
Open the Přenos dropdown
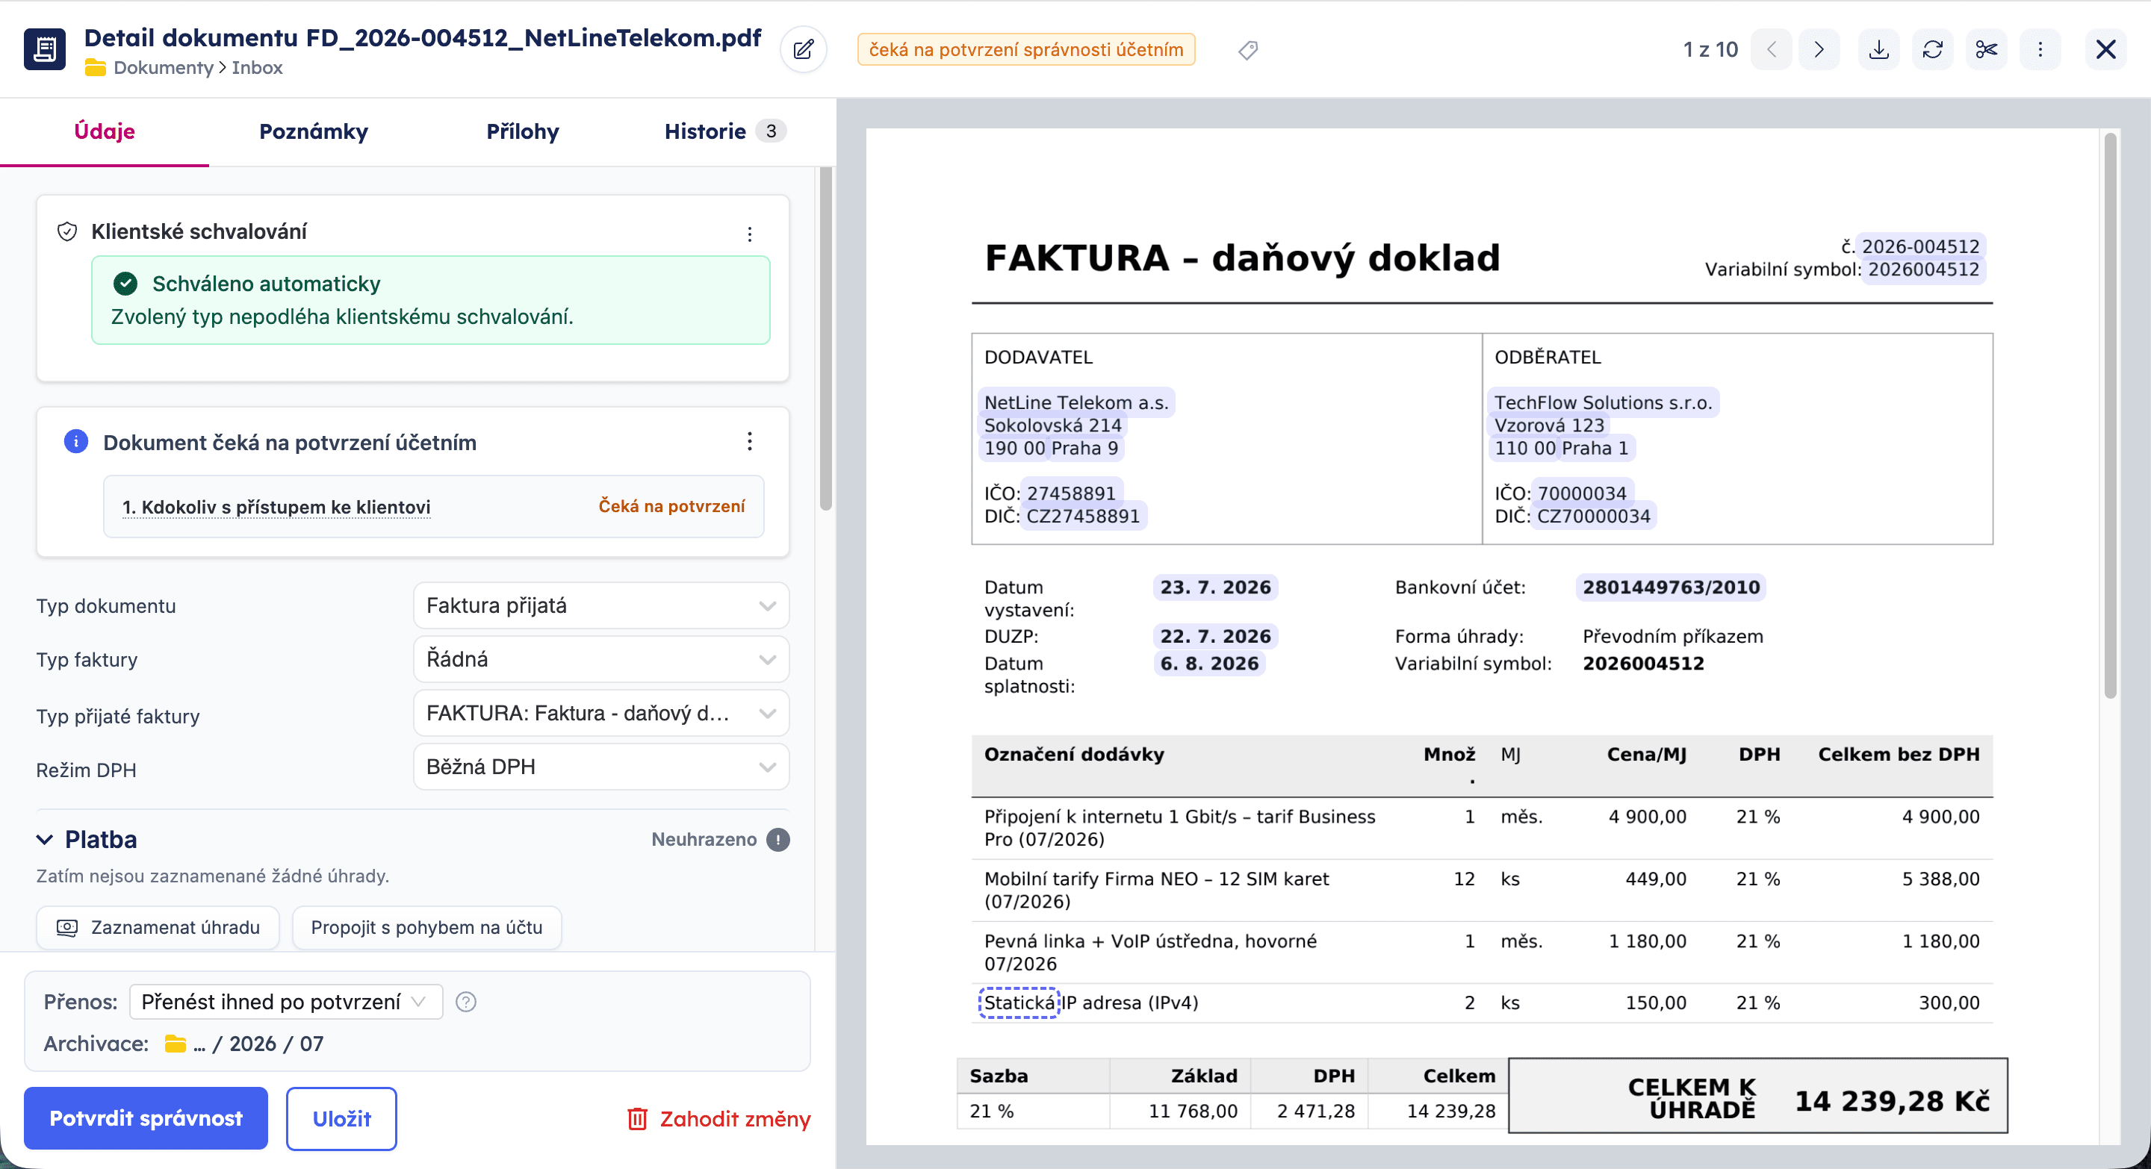pos(285,1001)
